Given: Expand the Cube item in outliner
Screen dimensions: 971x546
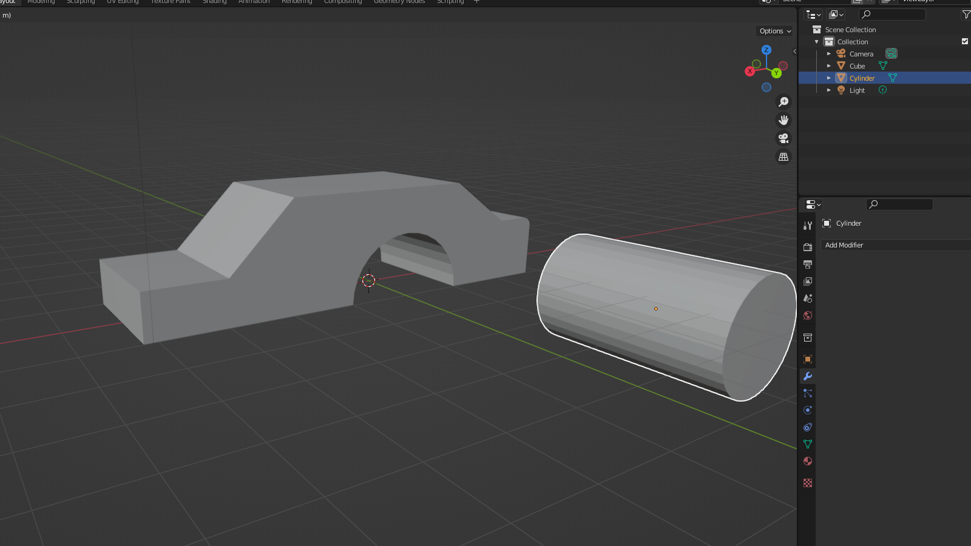Looking at the screenshot, I should point(829,66).
